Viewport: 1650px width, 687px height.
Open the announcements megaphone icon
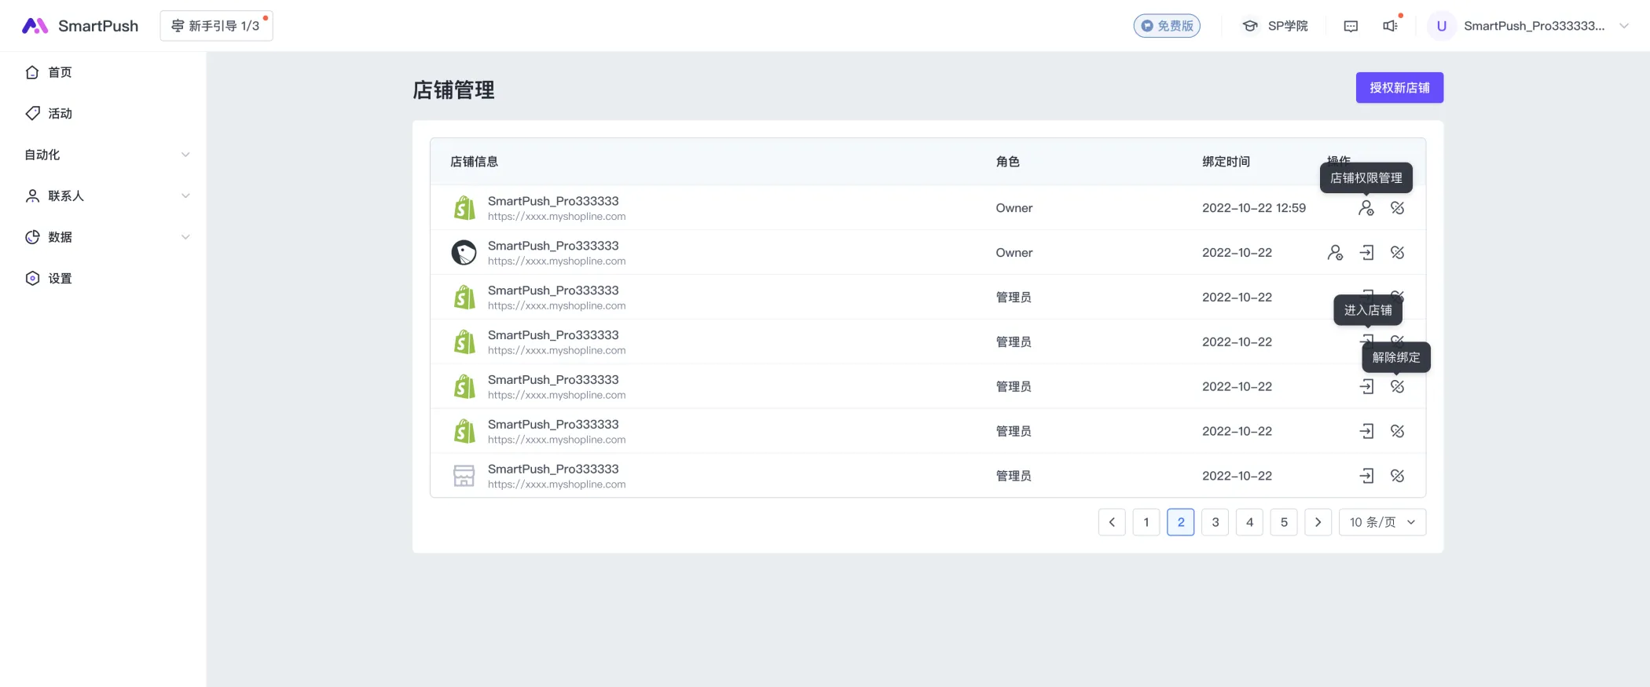(1390, 26)
